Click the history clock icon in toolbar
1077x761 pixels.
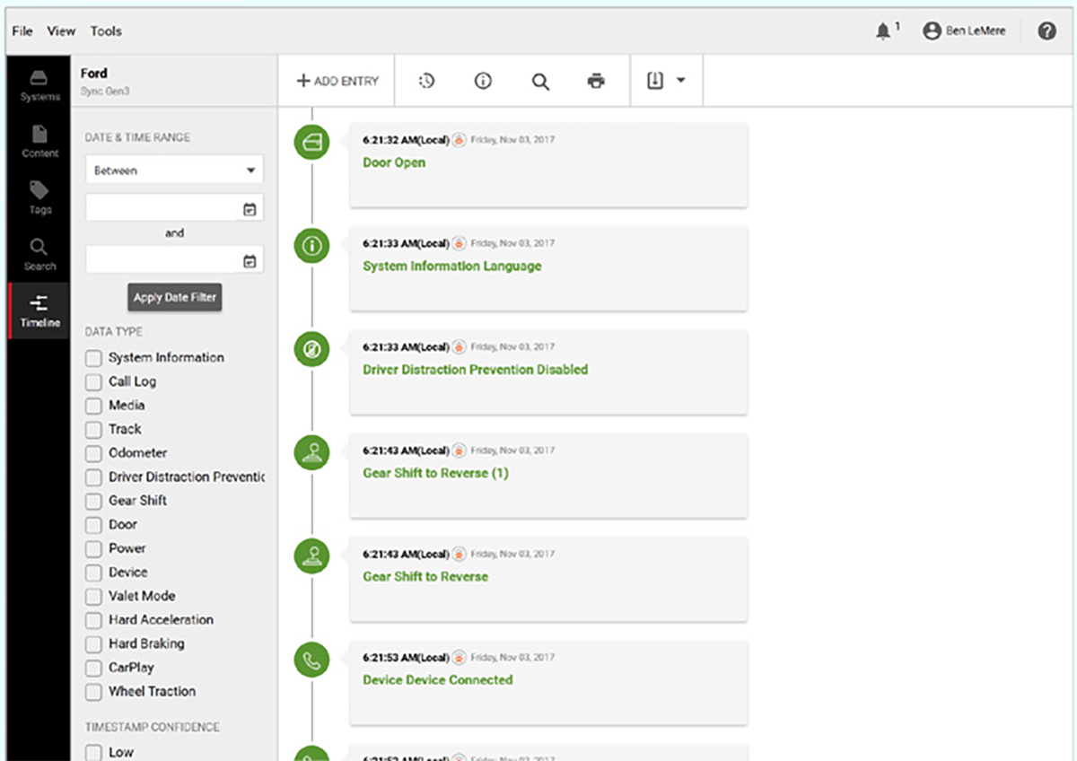click(426, 81)
